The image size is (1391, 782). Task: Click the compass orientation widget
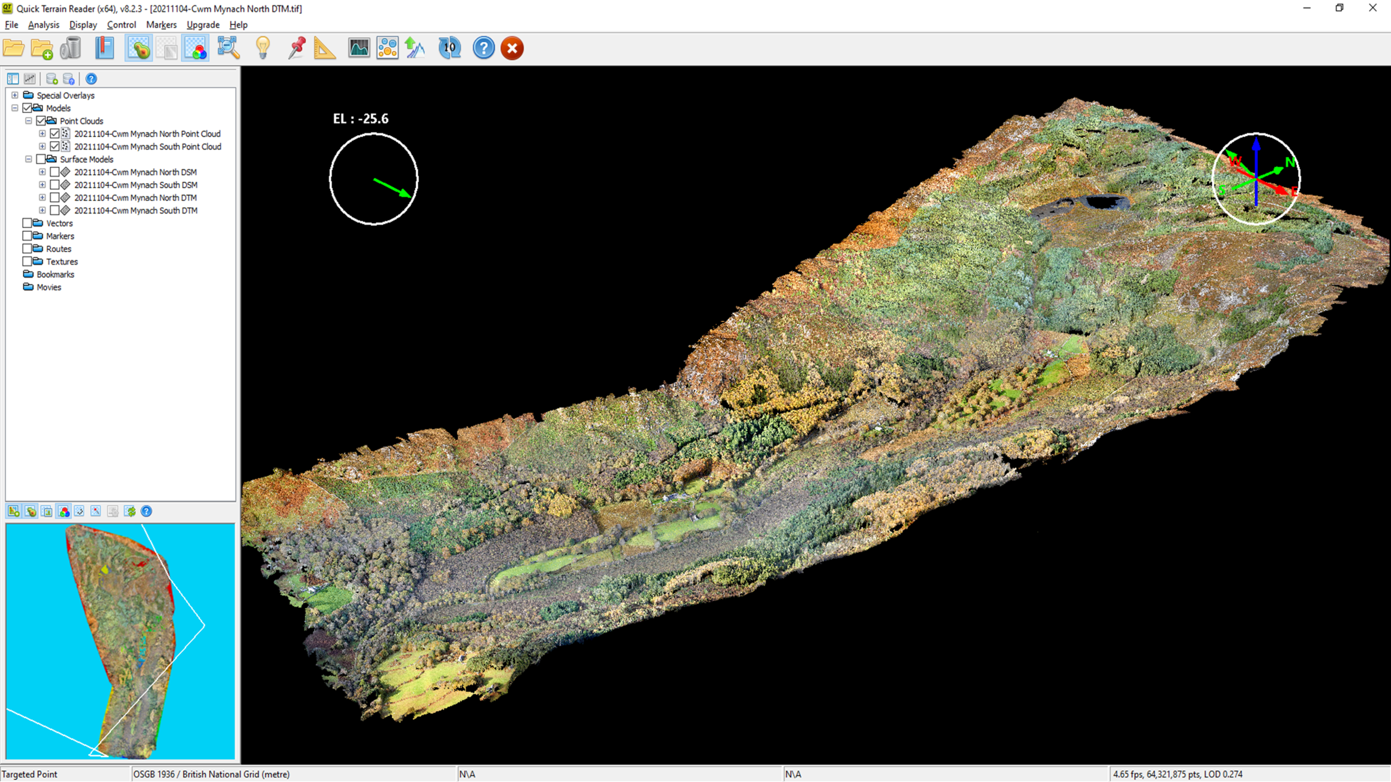(1256, 179)
